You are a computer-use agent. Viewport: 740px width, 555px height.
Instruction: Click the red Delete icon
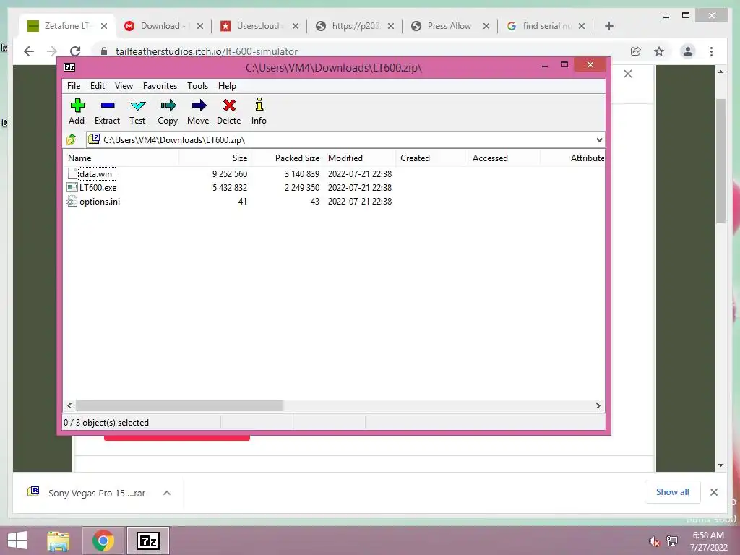tap(229, 106)
